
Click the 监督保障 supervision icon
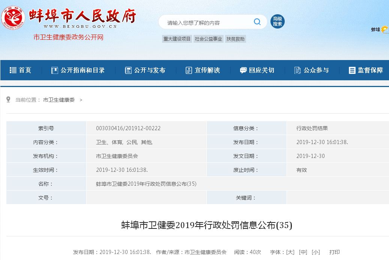[352, 70]
